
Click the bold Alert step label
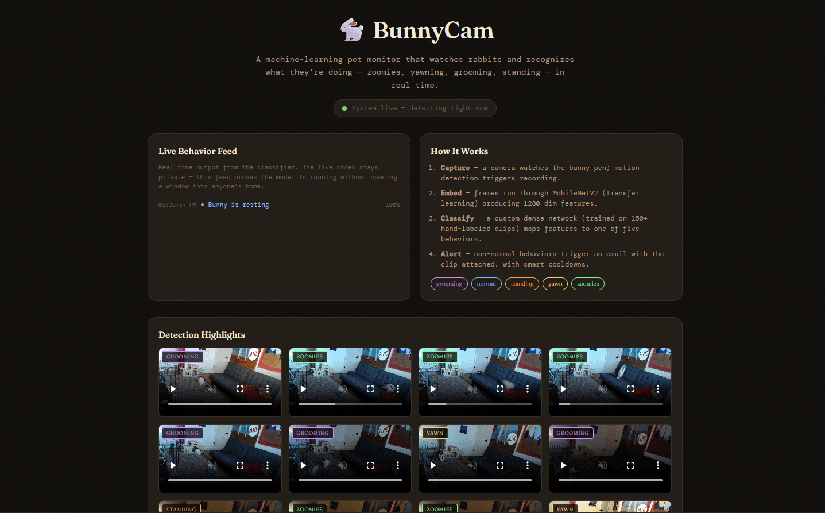pos(451,254)
